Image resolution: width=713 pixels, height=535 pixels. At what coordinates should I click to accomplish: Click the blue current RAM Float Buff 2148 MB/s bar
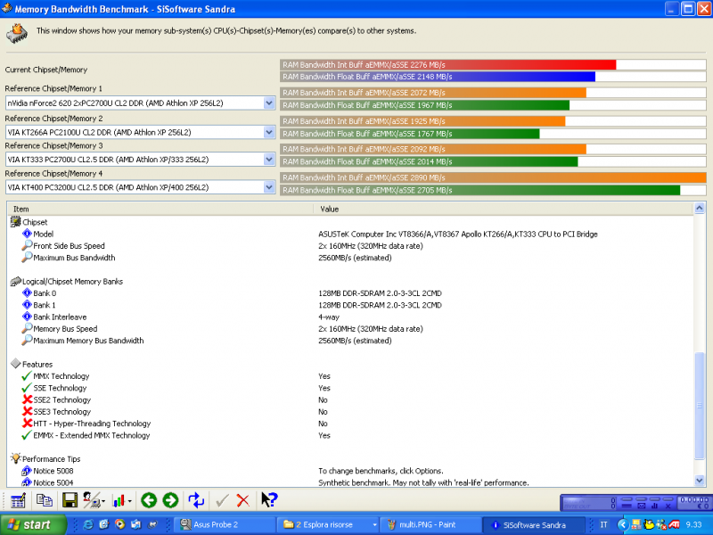click(x=438, y=77)
